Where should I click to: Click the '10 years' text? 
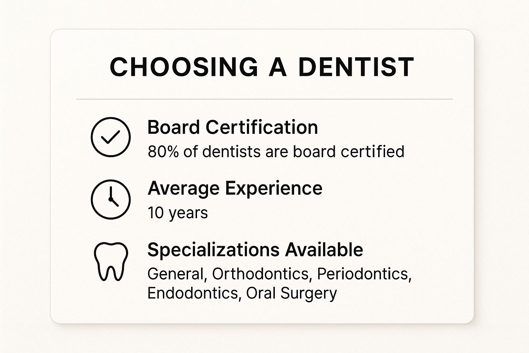[x=178, y=213]
